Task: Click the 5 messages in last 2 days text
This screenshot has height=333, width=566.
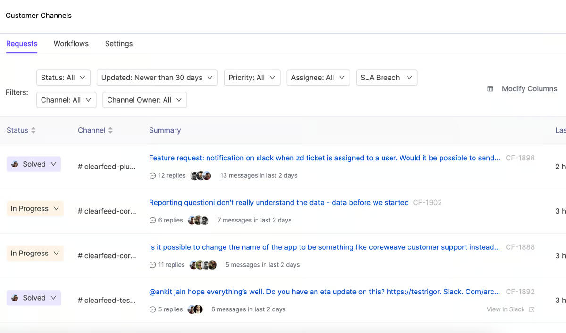Action: coord(262,265)
